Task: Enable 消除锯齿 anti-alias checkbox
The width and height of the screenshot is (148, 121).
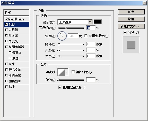Action: [x=73, y=72]
